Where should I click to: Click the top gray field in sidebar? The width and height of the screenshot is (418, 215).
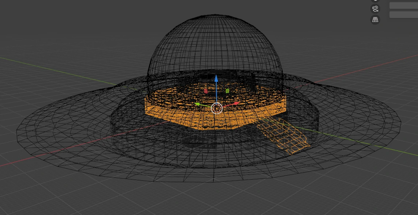[x=403, y=5]
